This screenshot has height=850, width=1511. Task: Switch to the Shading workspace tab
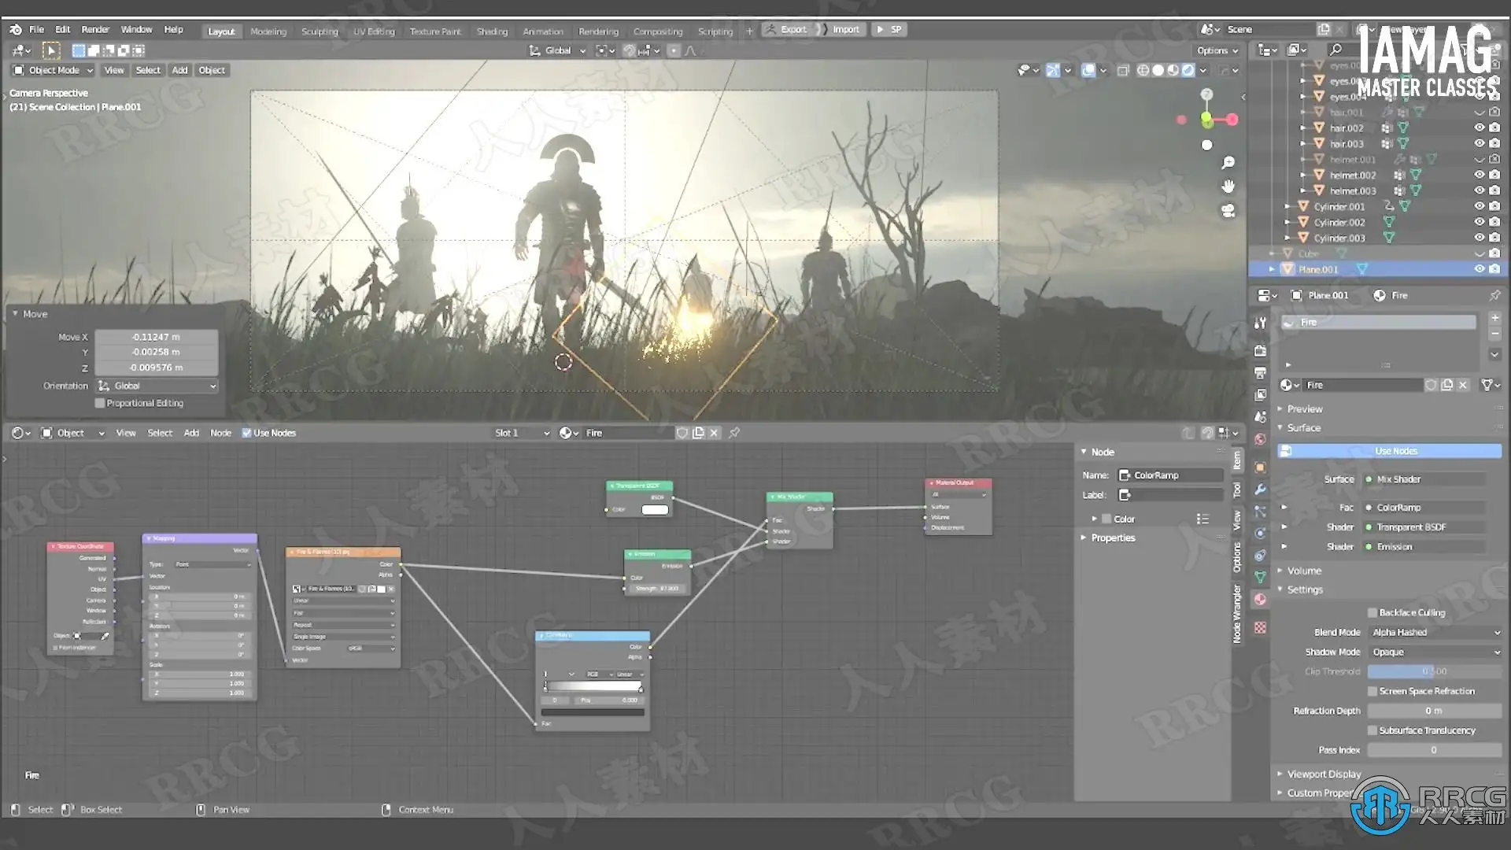pyautogui.click(x=492, y=31)
